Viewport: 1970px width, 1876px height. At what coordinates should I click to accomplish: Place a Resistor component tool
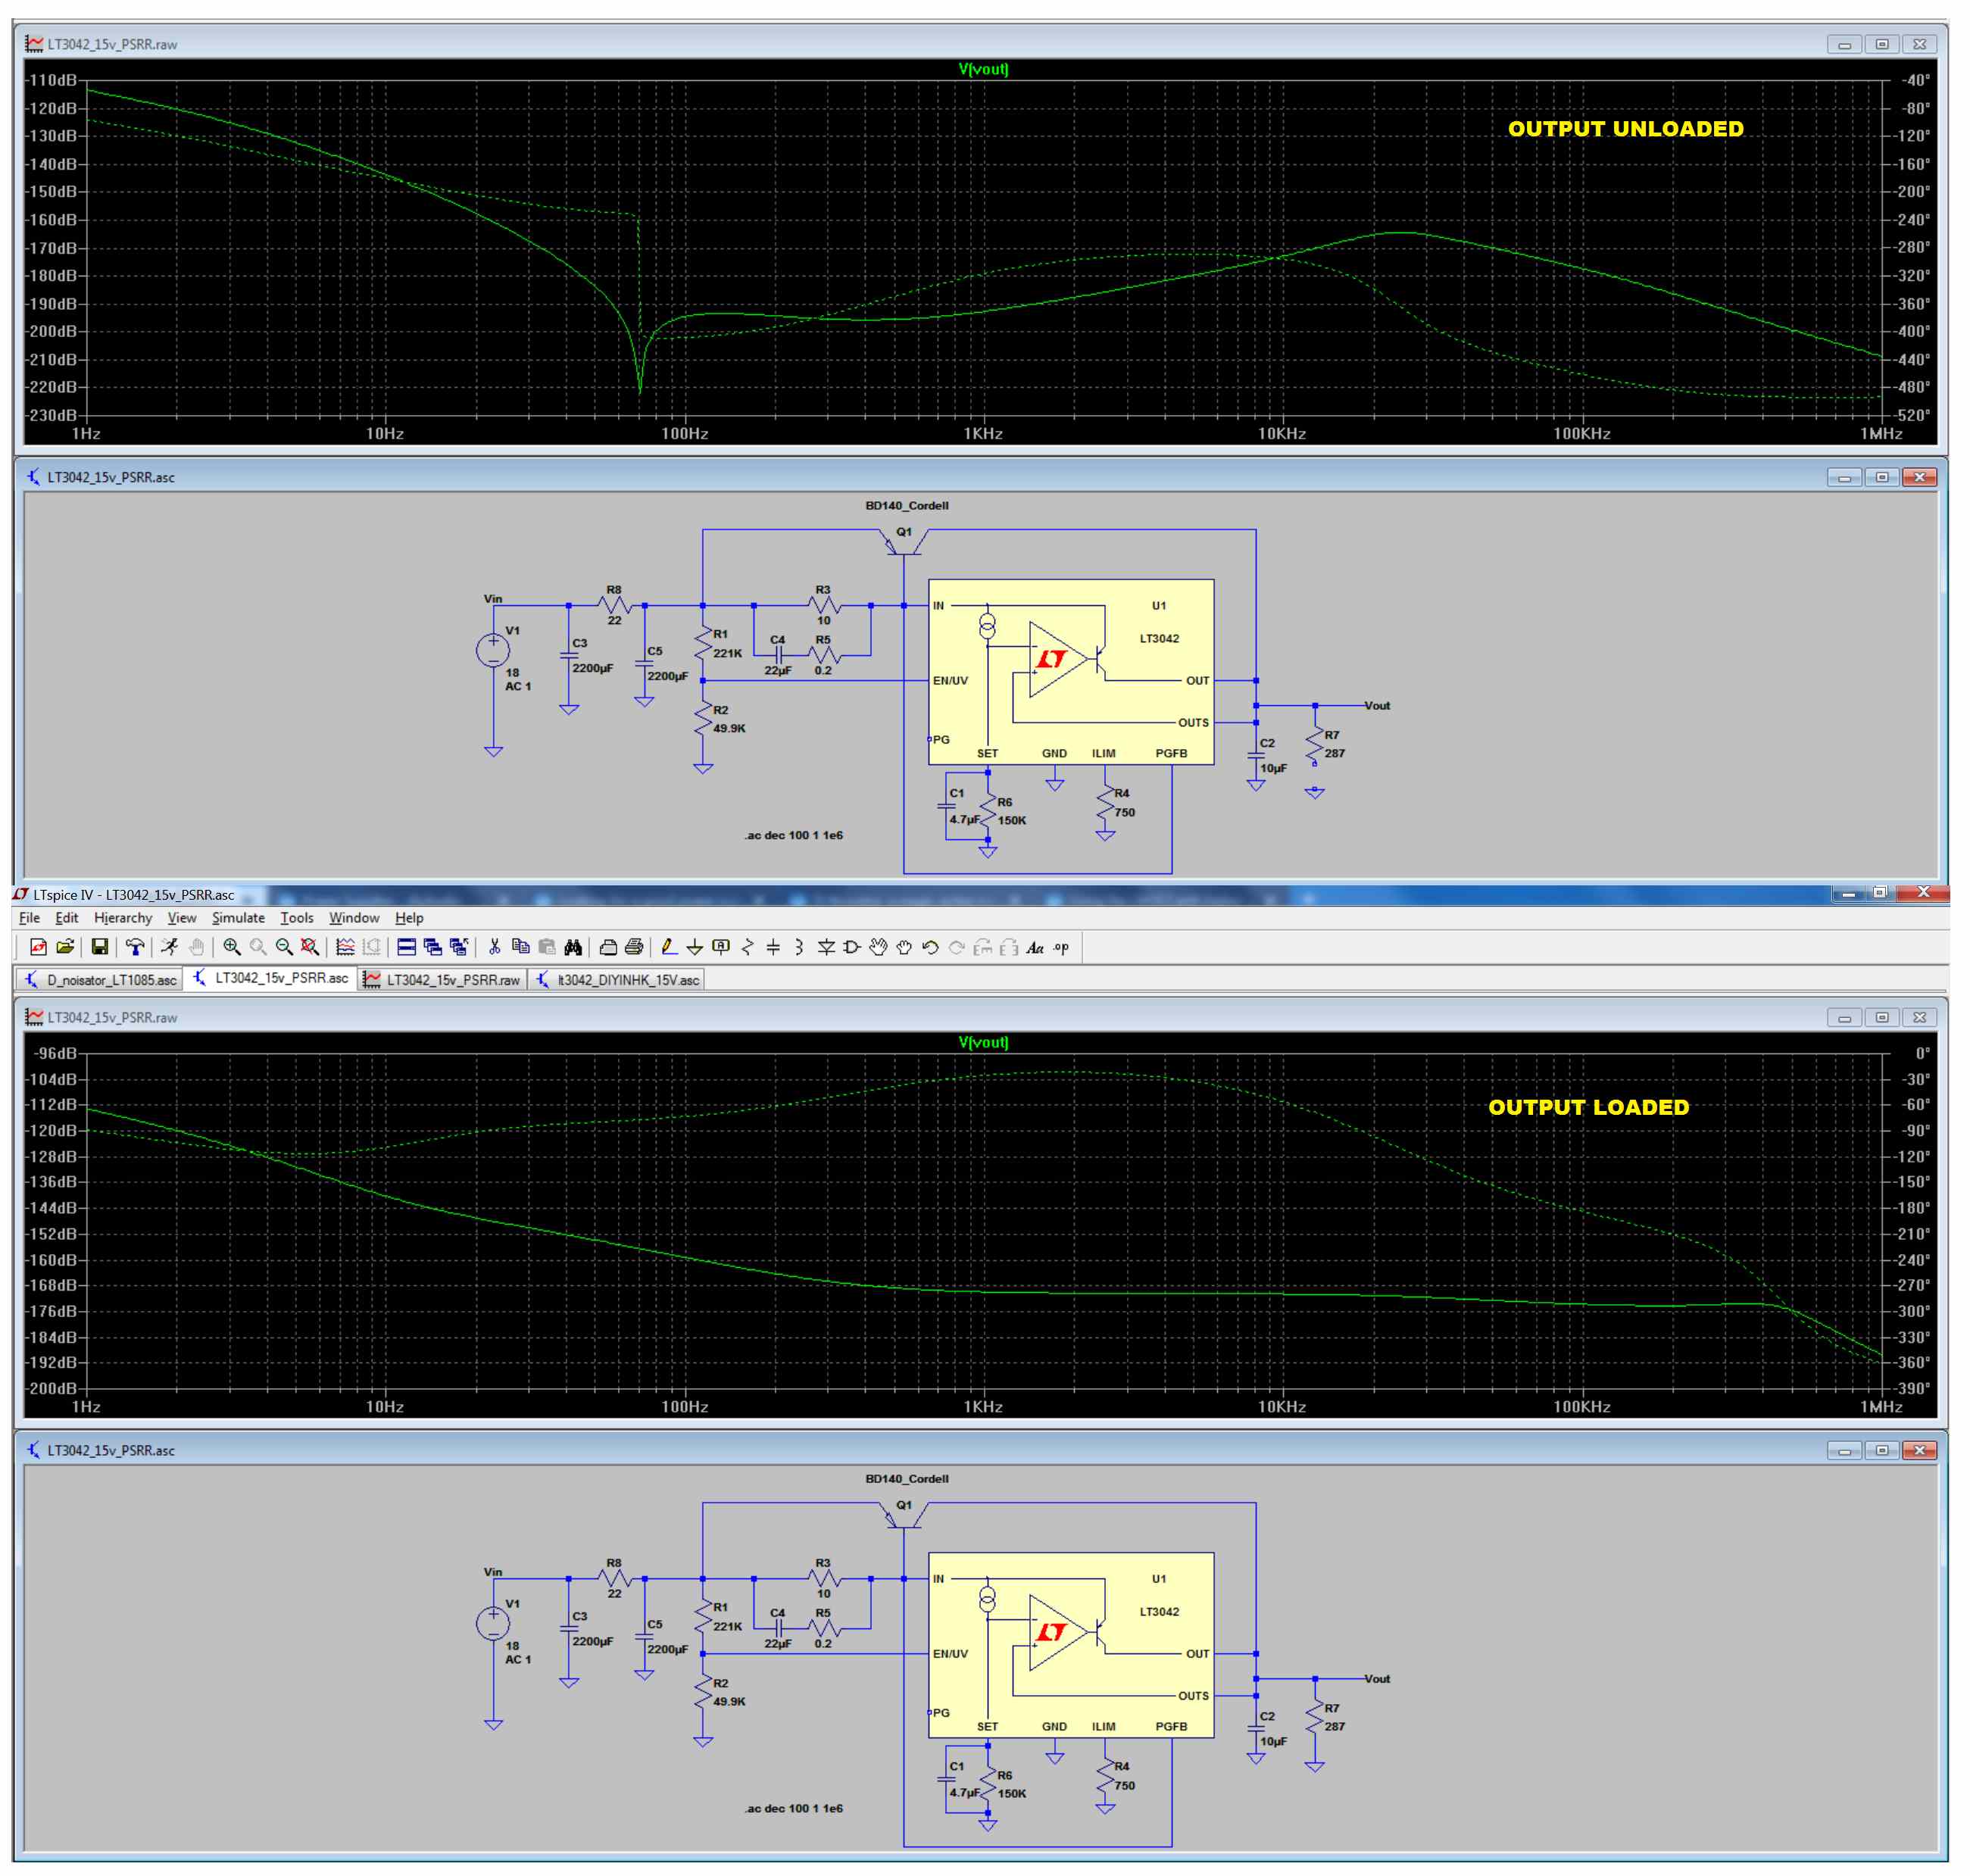point(747,947)
